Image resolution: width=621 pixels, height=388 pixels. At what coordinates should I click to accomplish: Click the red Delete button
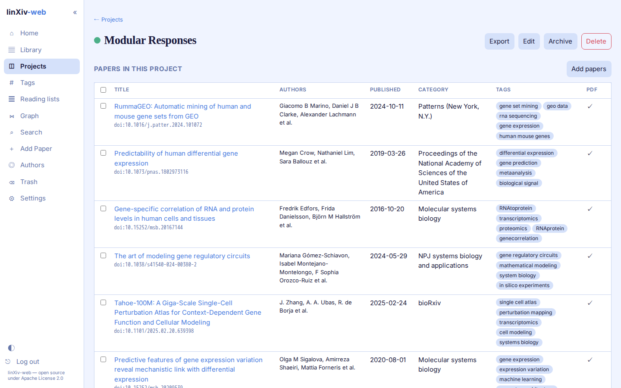596,41
